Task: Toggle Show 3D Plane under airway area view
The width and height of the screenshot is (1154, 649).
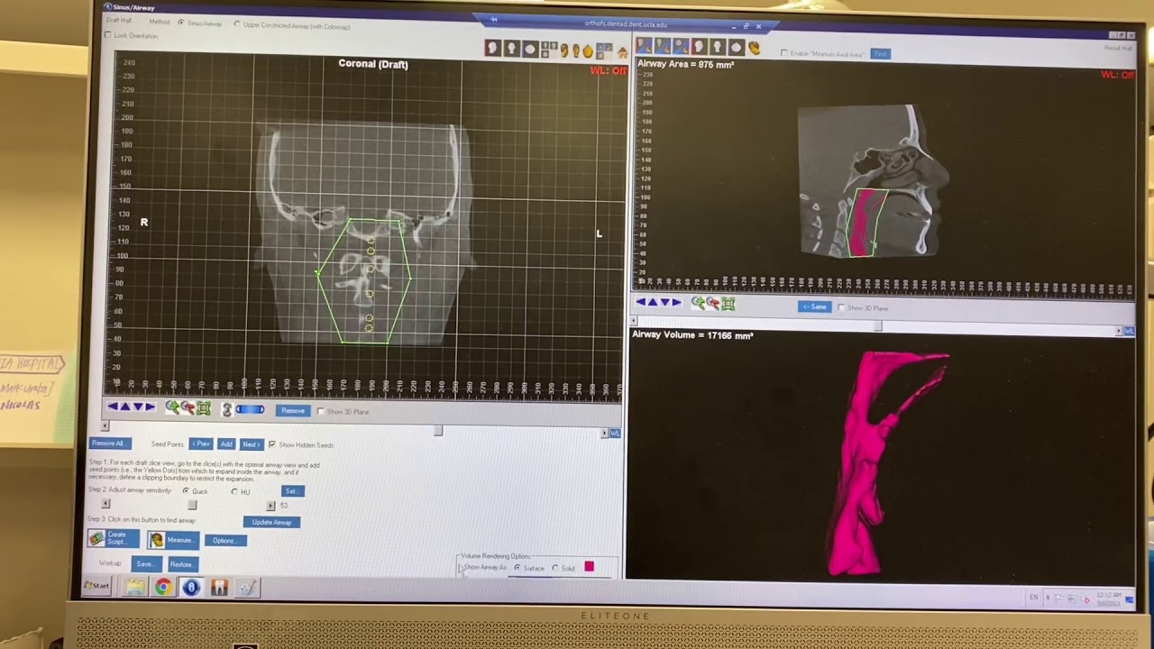Action: (x=842, y=307)
